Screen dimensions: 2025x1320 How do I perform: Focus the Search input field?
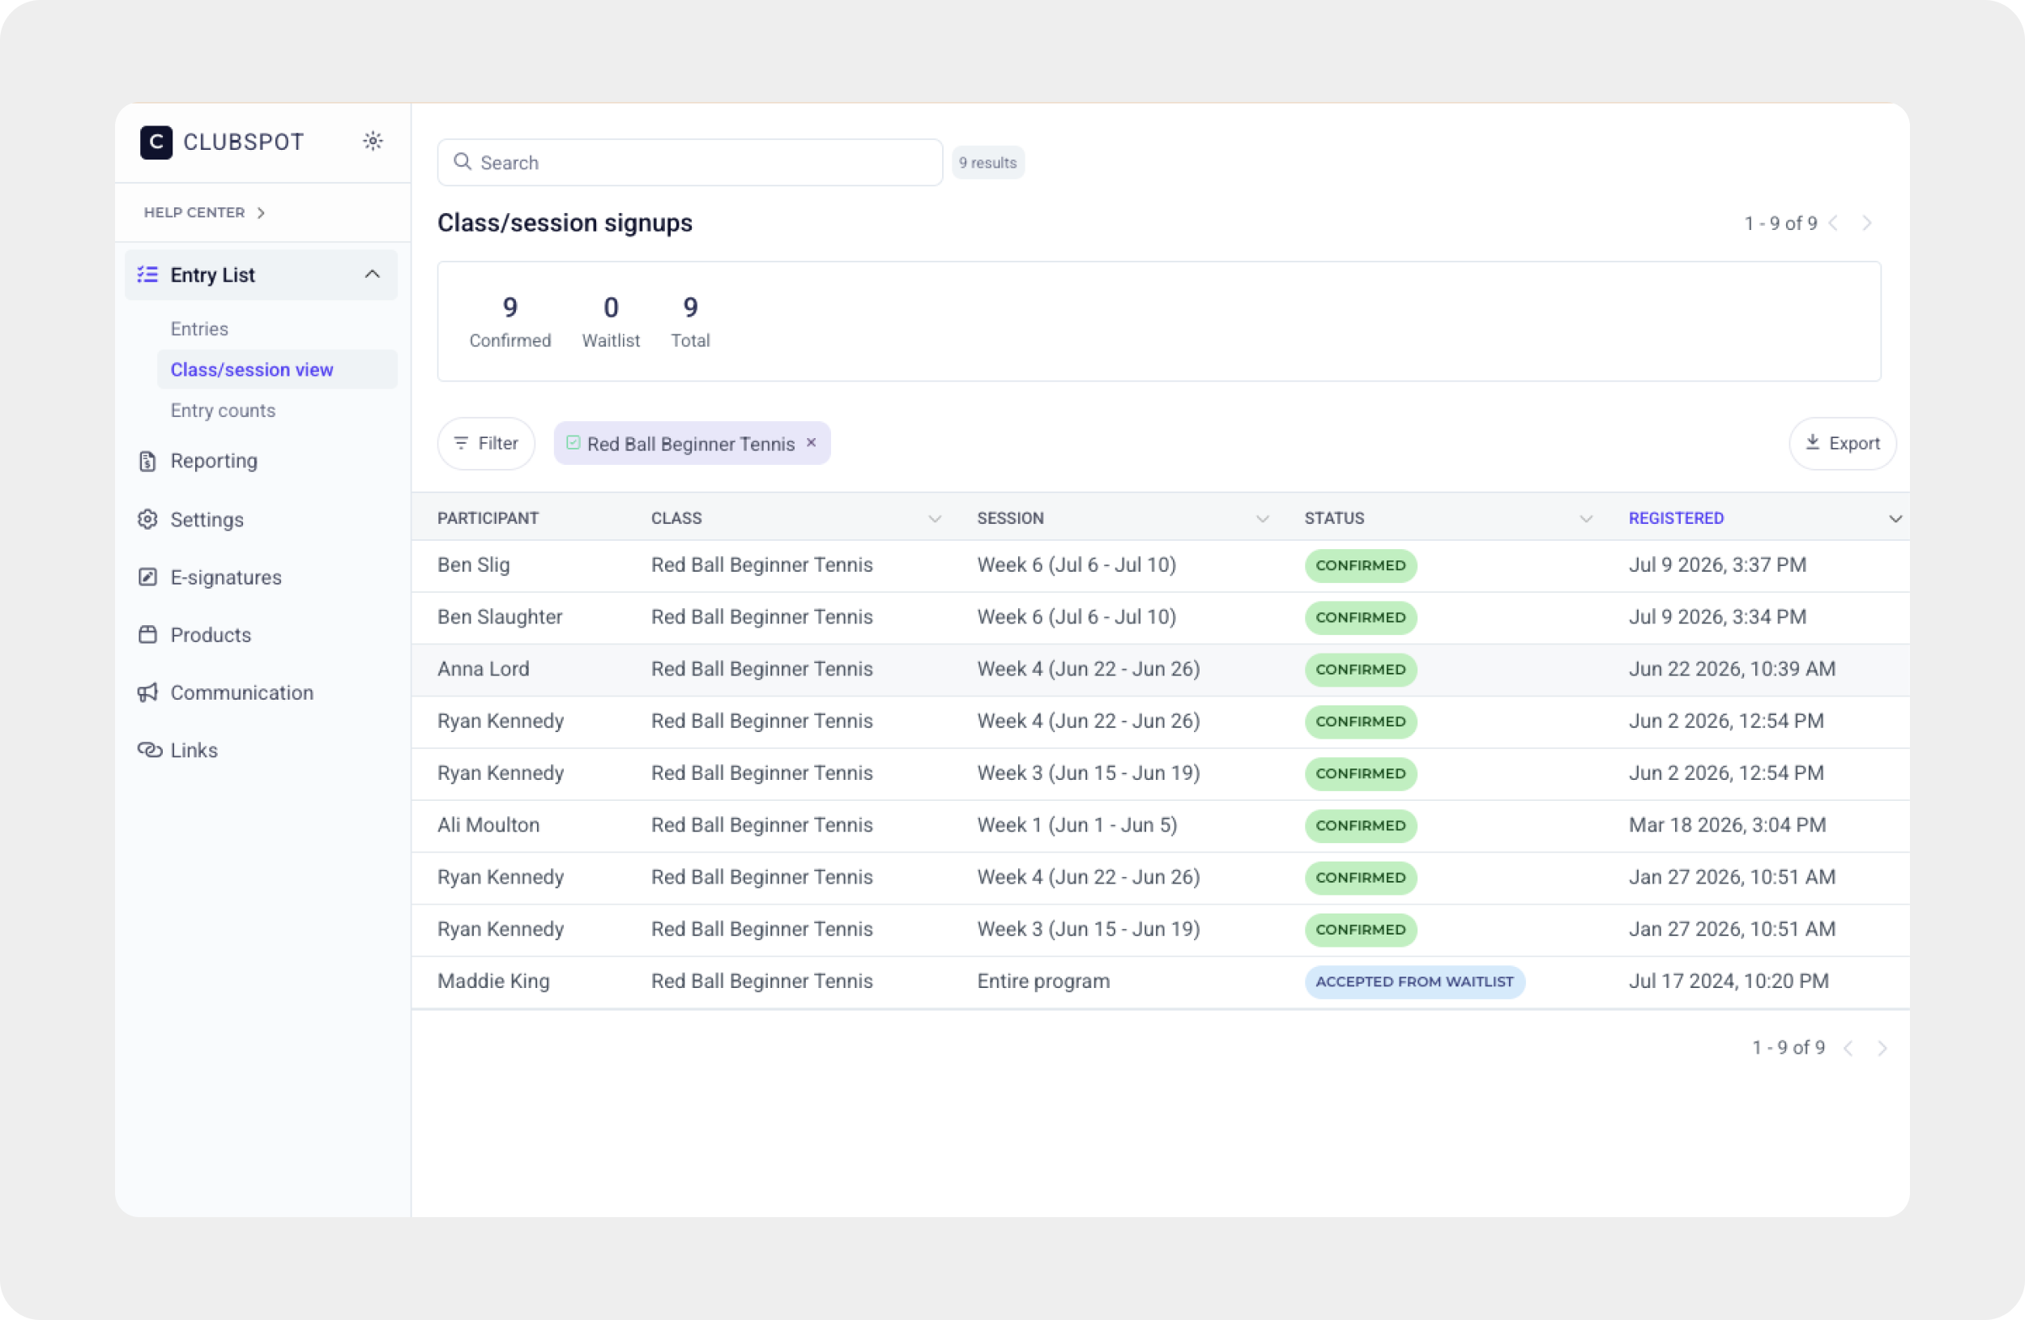[x=690, y=163]
